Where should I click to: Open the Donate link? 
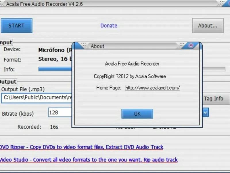point(109,26)
